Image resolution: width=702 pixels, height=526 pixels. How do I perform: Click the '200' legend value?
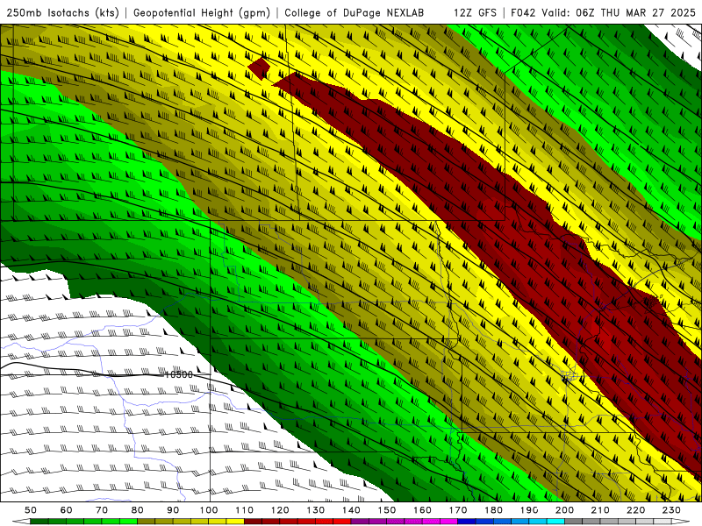click(564, 510)
